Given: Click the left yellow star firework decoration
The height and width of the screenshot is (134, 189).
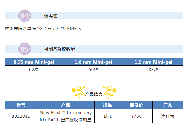Looking at the screenshot, I should 78,92.
